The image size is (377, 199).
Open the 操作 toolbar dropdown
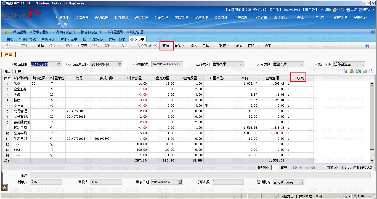tap(179, 46)
